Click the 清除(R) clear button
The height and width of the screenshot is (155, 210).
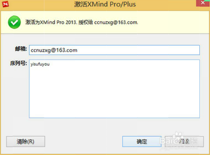[x=25, y=141]
